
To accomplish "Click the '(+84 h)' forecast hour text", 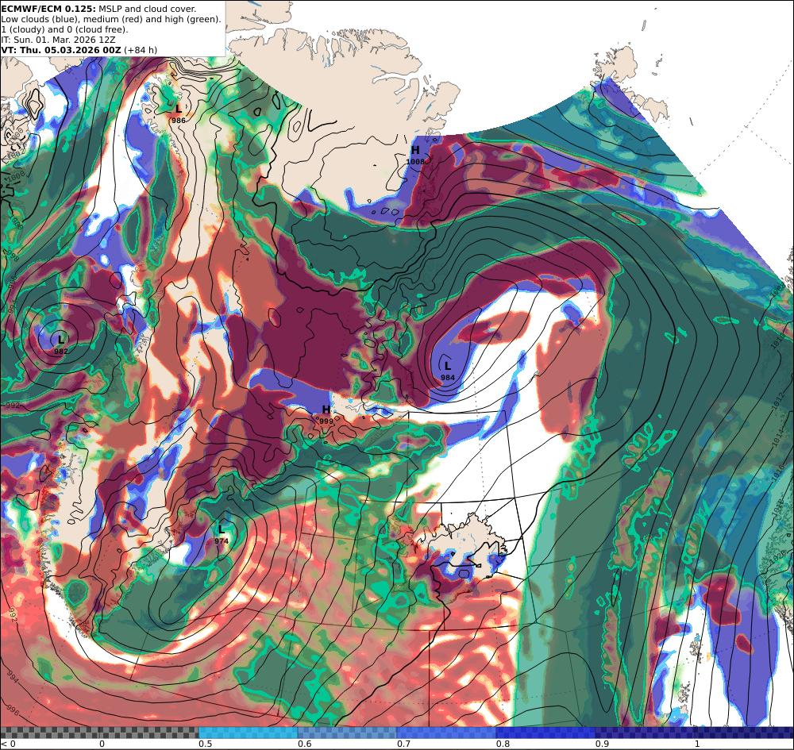I will [x=141, y=49].
